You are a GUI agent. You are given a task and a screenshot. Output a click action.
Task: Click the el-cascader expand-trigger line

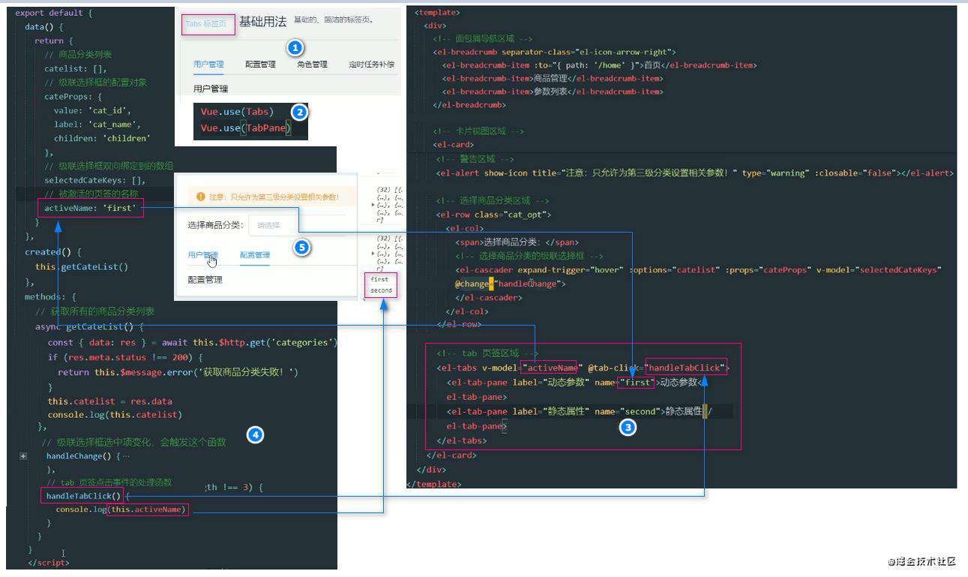click(698, 270)
